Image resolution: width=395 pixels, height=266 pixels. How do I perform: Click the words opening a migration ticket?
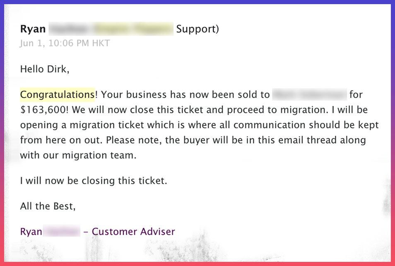(x=82, y=125)
